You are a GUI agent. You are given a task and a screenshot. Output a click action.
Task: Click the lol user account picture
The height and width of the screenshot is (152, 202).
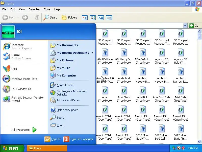click(x=8, y=32)
